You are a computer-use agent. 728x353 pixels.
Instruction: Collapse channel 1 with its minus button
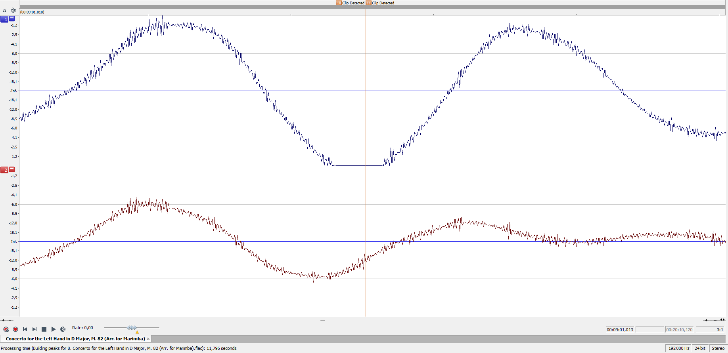click(12, 19)
